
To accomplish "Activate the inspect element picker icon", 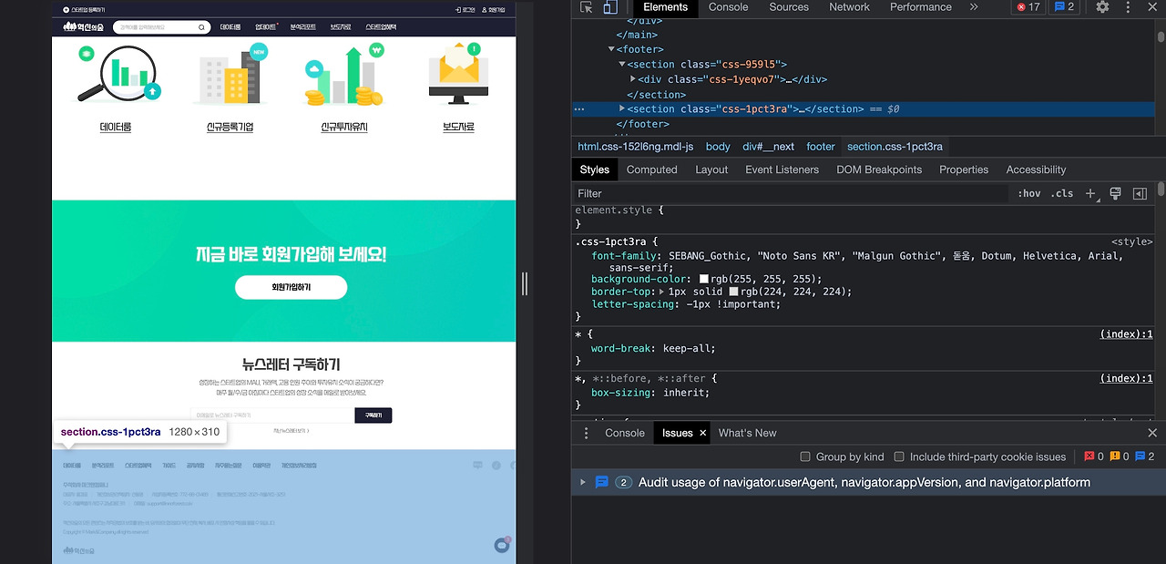I will point(587,7).
